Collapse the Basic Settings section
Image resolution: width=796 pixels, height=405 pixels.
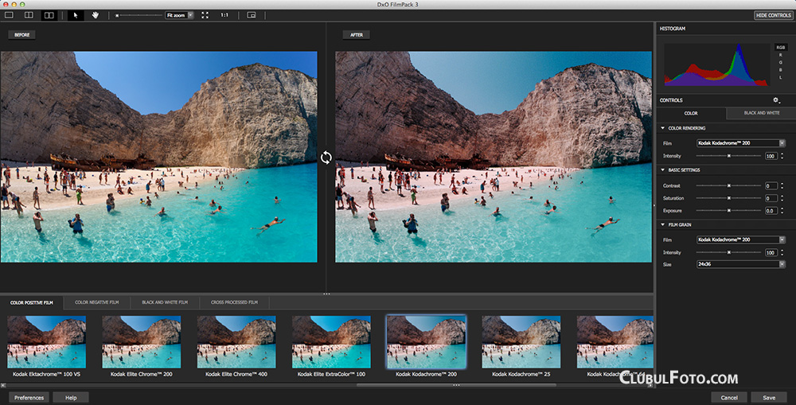pyautogui.click(x=663, y=169)
